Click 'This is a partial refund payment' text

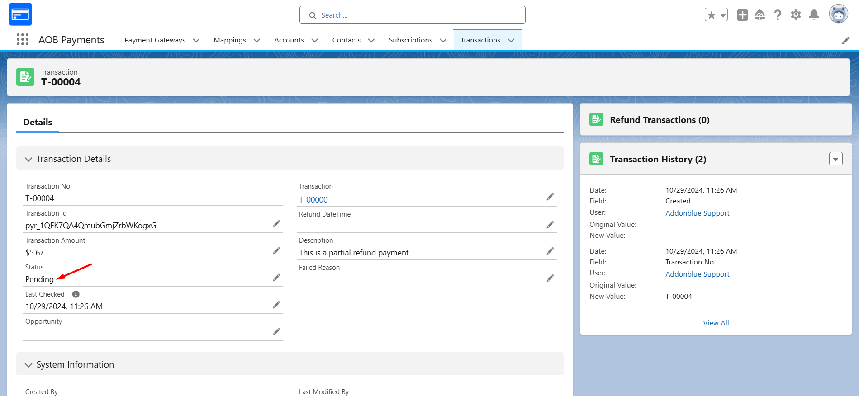point(354,253)
